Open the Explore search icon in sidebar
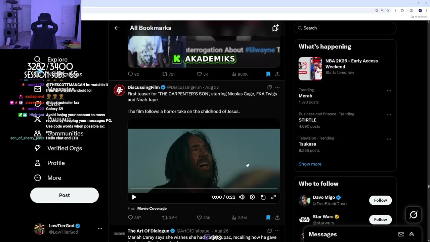Screen dimensions: 430x242 [37, 59]
